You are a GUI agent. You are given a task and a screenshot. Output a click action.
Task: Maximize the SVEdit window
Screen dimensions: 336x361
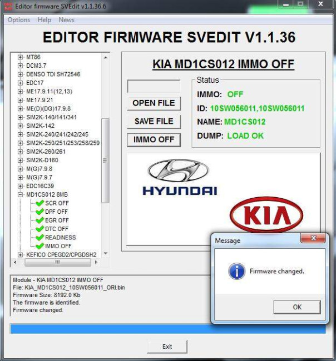(300, 4)
